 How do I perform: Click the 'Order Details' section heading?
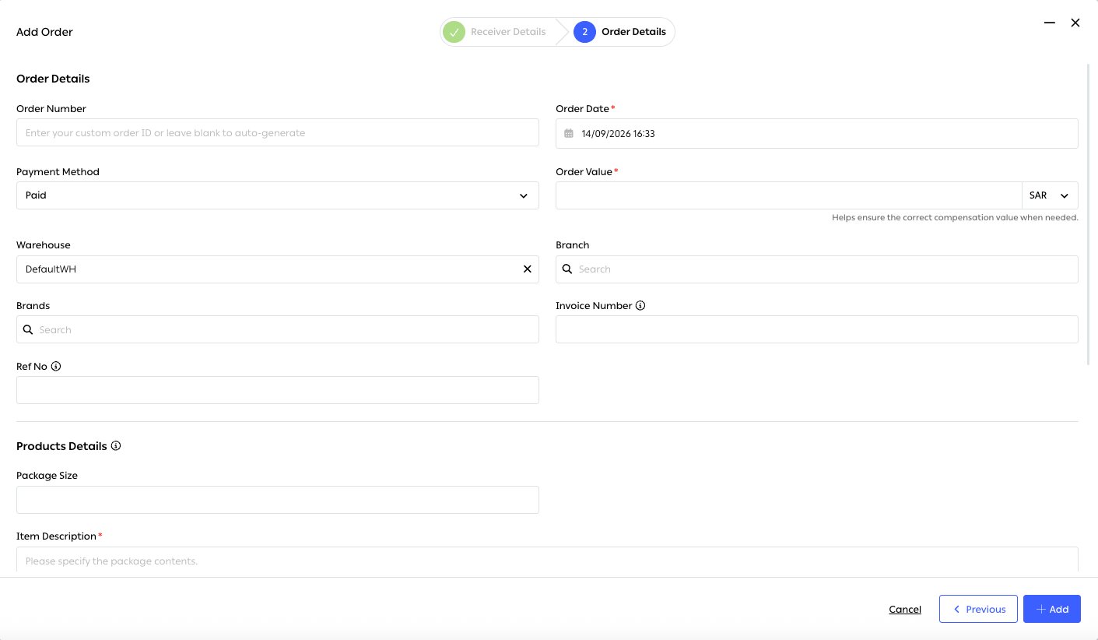point(53,79)
